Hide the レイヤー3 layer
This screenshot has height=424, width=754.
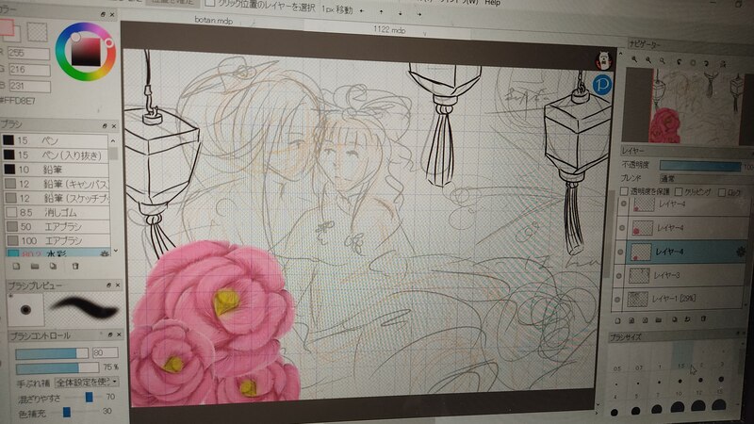point(619,275)
